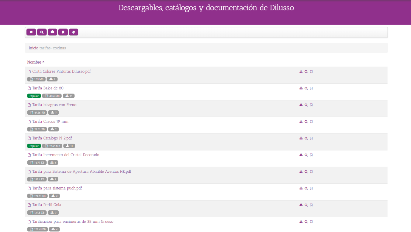Viewport: 411px width, 232px height.
Task: Select tarifas-cocinas in the breadcrumb path
Action: 53,48
